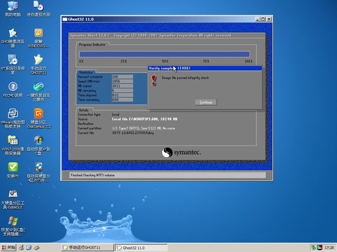Screen dimensions: 337x252
Task: Click the network tray icon
Action: (314, 248)
